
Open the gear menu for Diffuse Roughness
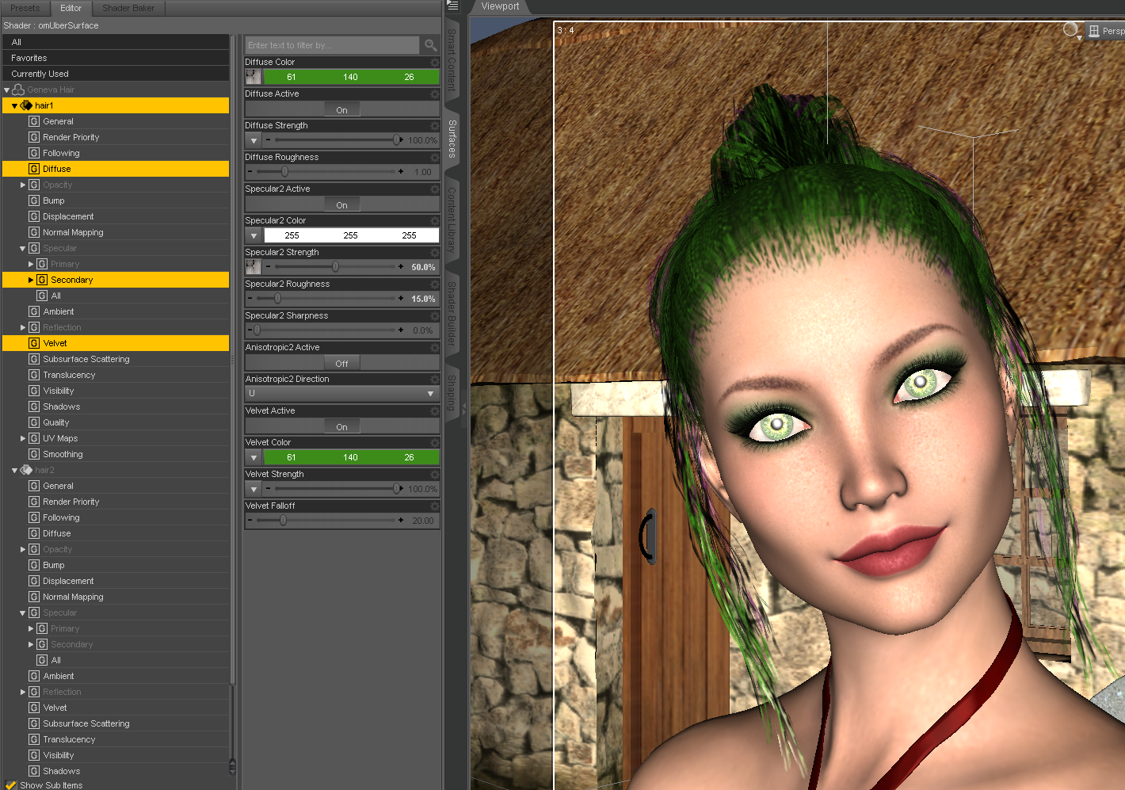click(435, 157)
